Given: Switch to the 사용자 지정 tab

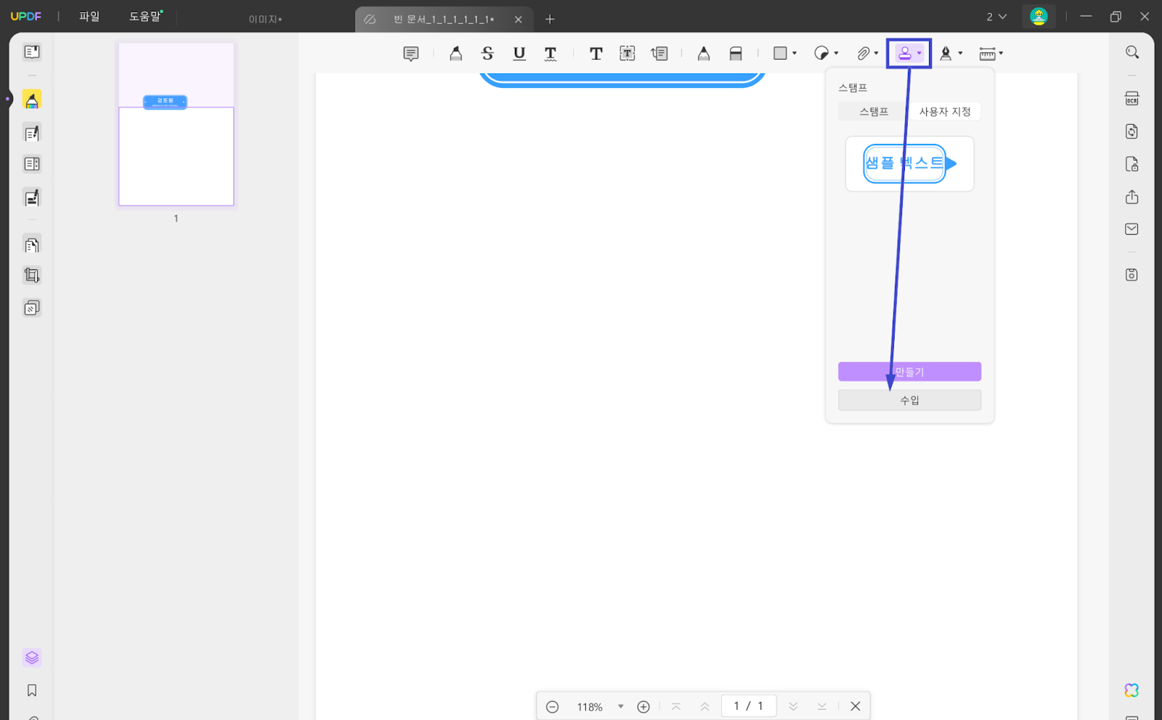Looking at the screenshot, I should [945, 111].
